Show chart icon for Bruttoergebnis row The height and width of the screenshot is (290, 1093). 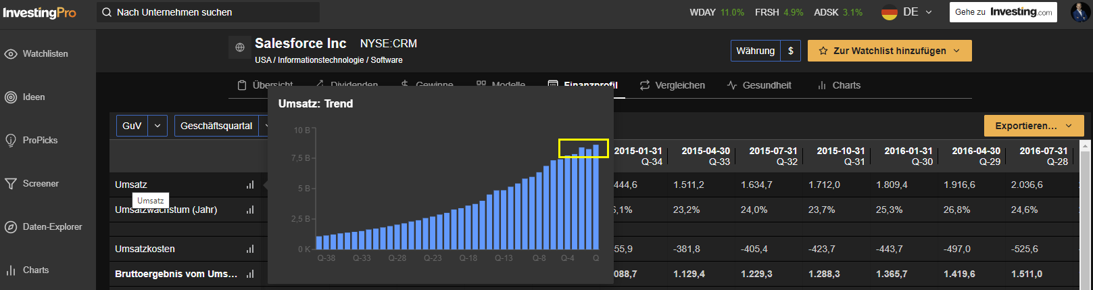point(250,274)
